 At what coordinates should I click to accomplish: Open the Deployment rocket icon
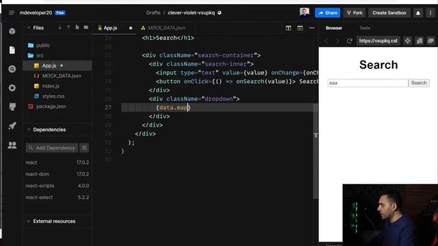[12, 126]
